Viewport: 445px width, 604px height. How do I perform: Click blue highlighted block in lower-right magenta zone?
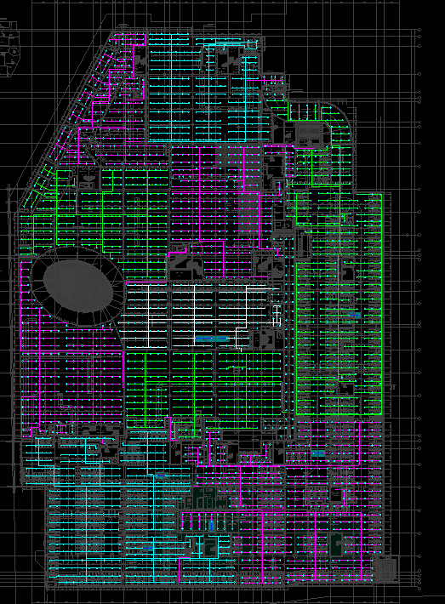(x=318, y=454)
